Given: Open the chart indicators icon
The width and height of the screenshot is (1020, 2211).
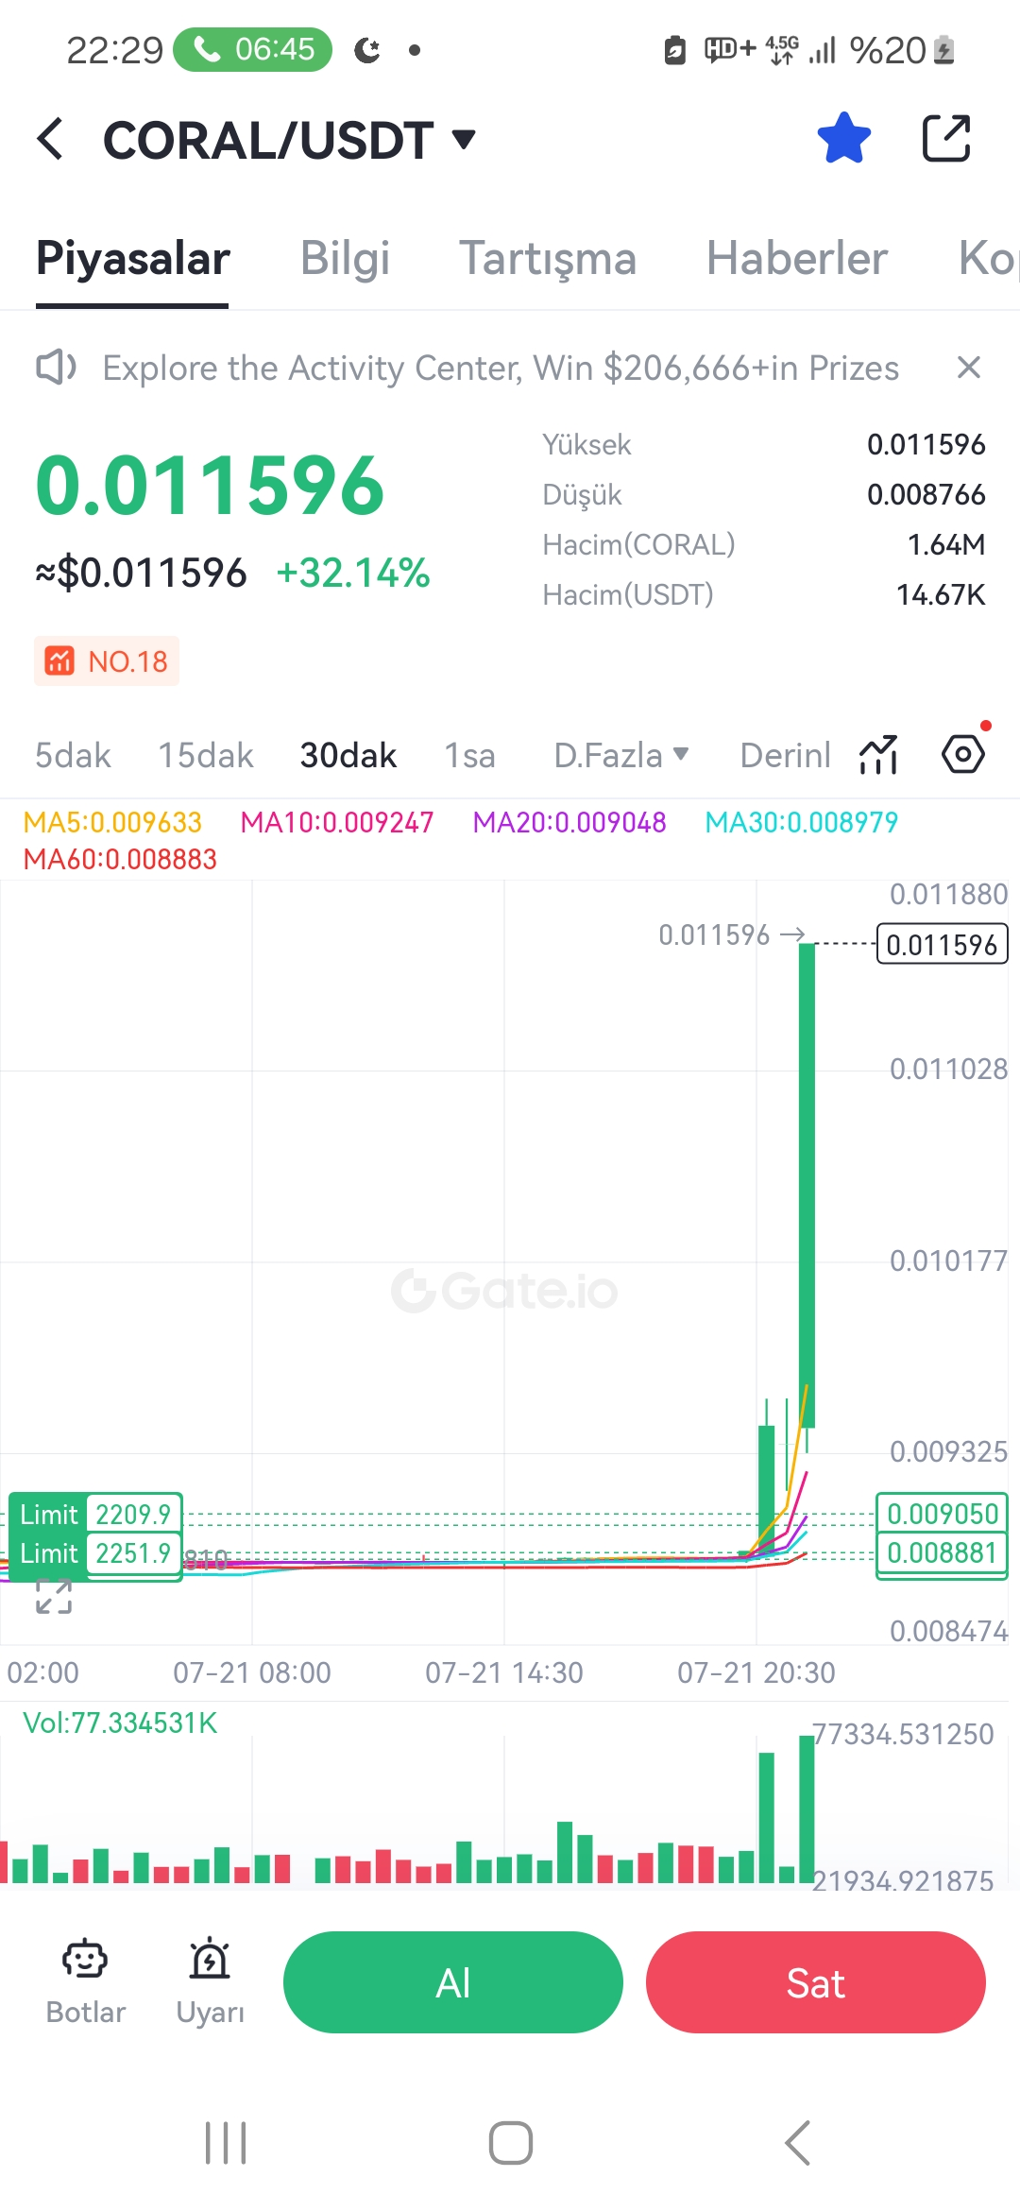Looking at the screenshot, I should [x=878, y=754].
